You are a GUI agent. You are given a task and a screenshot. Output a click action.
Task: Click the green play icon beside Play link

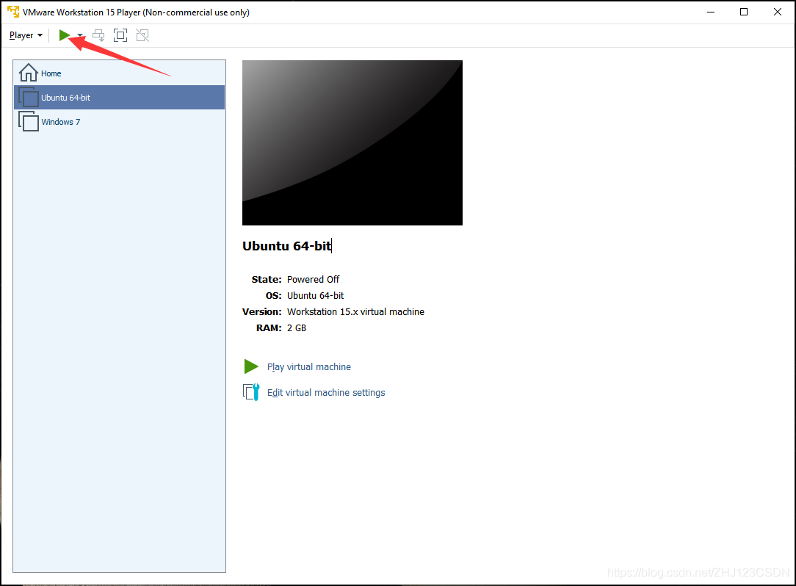(251, 366)
